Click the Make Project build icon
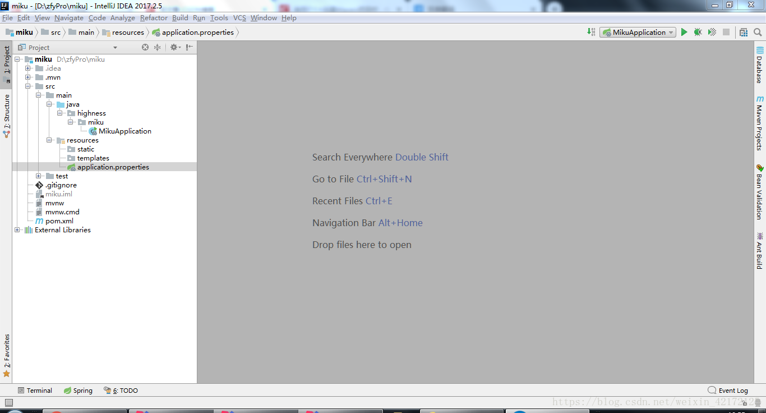Viewport: 766px width, 413px height. pos(591,33)
